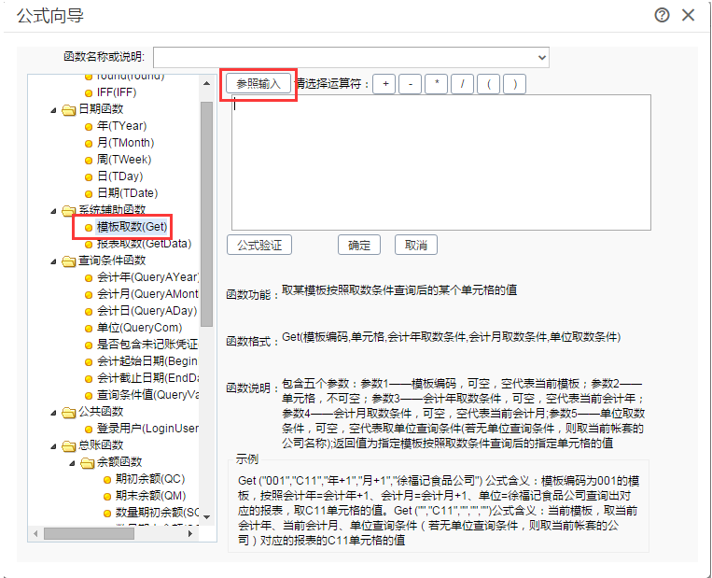Collapse the 日期函数 folder triangle
This screenshot has width=712, height=578.
point(53,110)
